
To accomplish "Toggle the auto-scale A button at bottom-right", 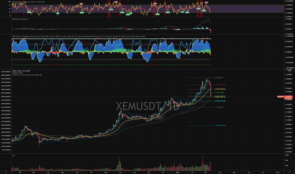I will [x=290, y=172].
